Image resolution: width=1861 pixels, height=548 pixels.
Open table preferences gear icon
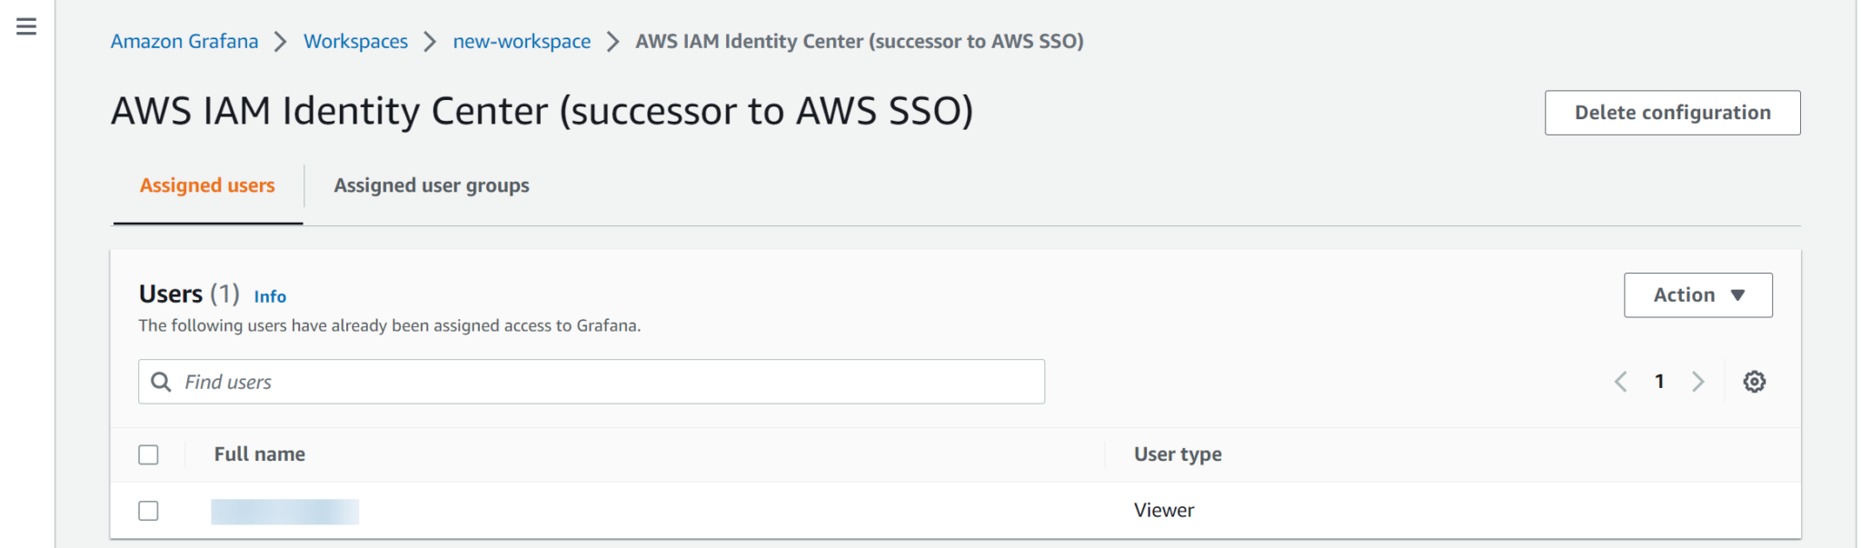[1754, 382]
